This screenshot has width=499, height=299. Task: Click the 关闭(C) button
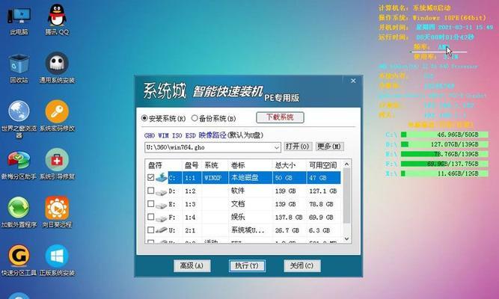click(302, 265)
